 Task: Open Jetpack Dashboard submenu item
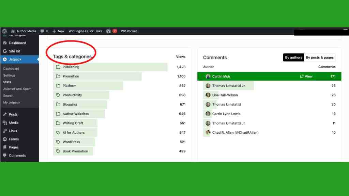[11, 69]
